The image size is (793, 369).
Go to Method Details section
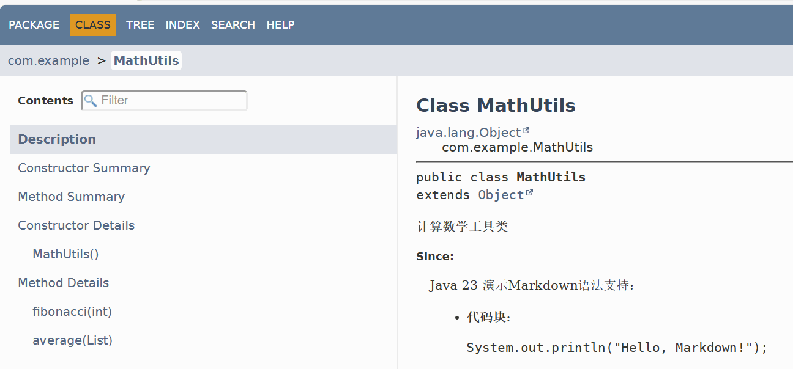(x=63, y=283)
